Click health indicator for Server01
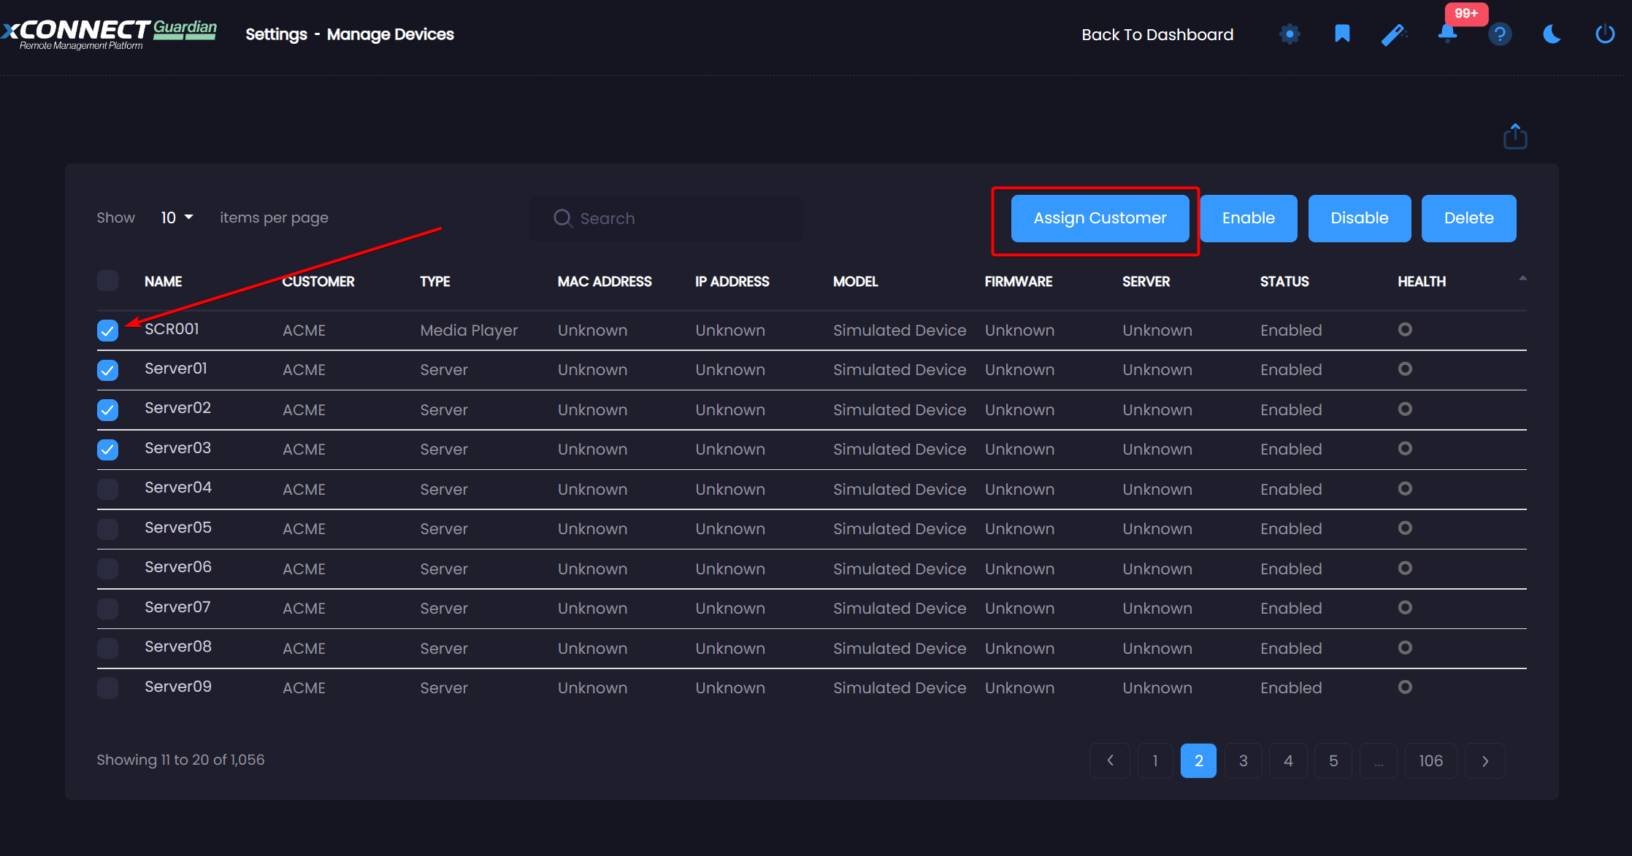 (1405, 369)
